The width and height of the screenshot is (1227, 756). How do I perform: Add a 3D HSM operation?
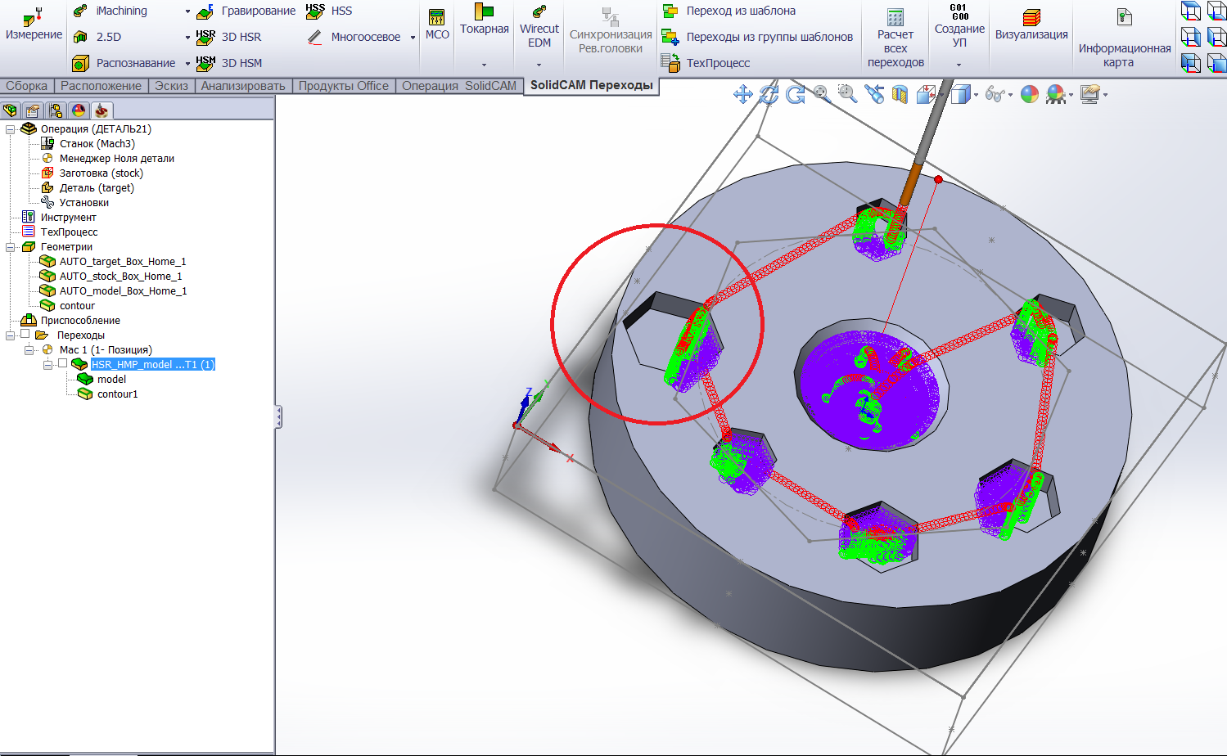click(229, 63)
